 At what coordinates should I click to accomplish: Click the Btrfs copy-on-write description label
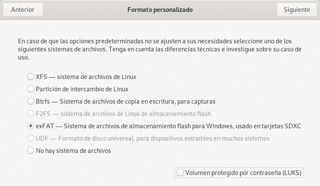(125, 101)
